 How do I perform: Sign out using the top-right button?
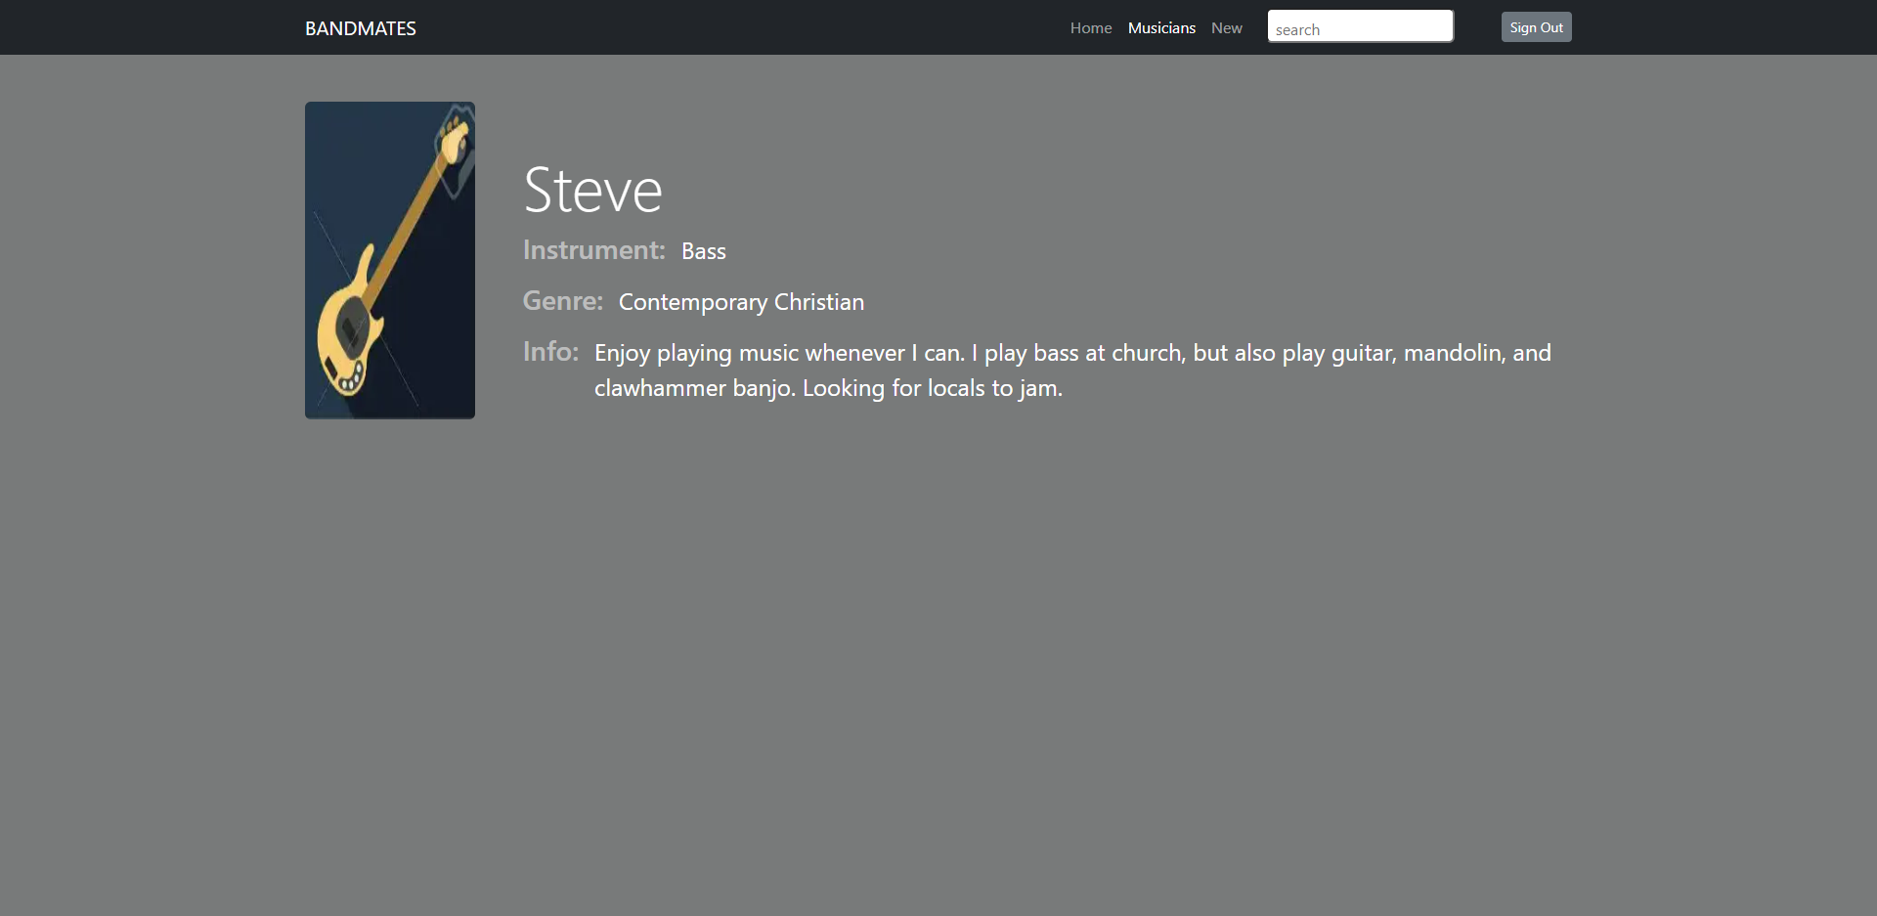point(1535,26)
